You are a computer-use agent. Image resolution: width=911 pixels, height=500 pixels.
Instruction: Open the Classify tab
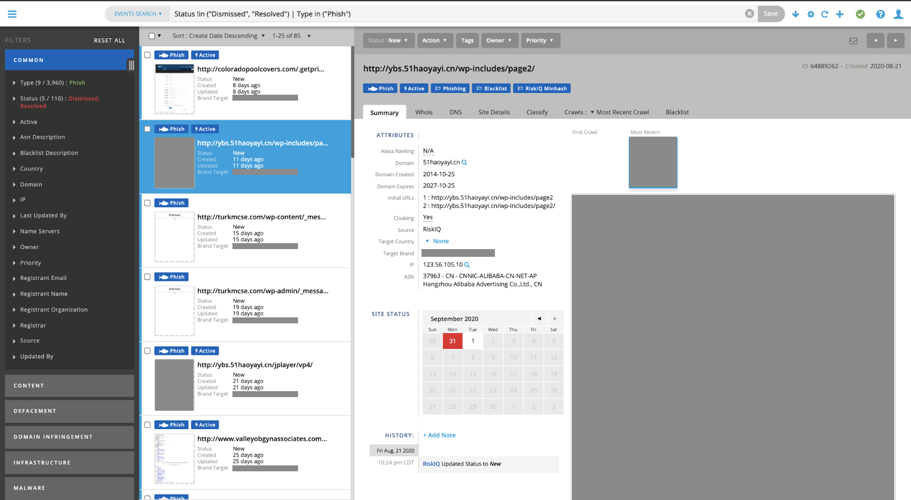[x=537, y=112]
